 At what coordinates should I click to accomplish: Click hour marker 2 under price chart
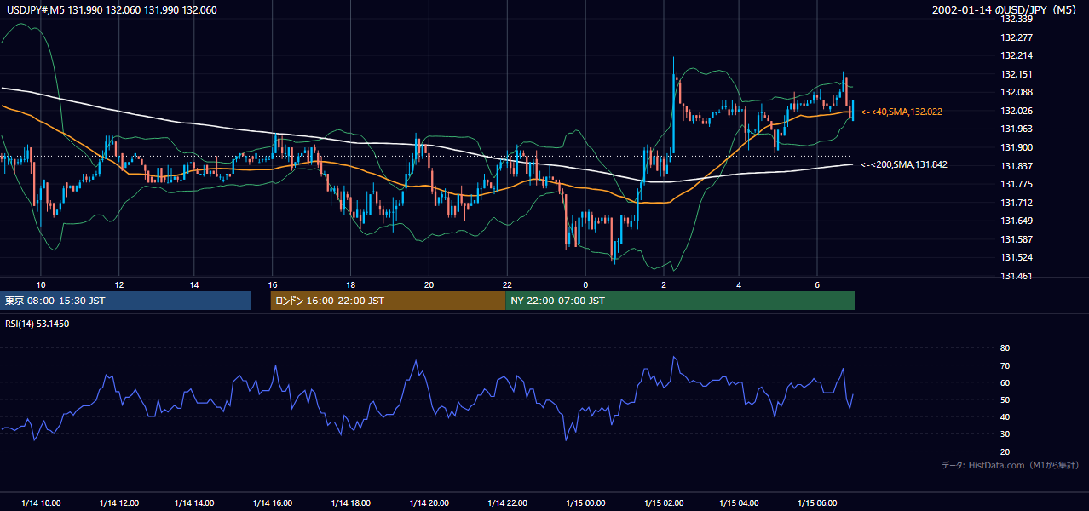click(x=664, y=284)
